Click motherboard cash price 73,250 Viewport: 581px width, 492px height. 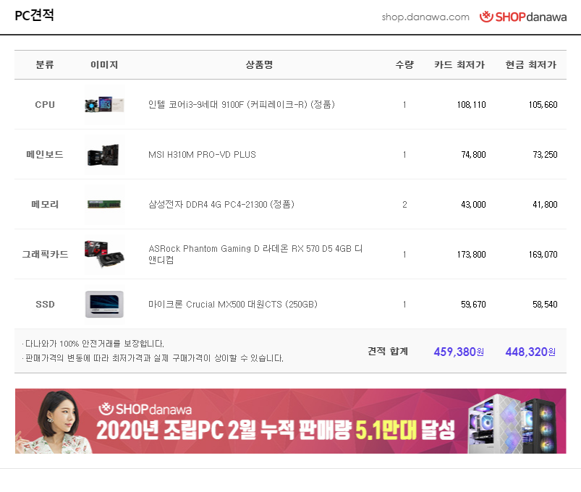click(545, 155)
